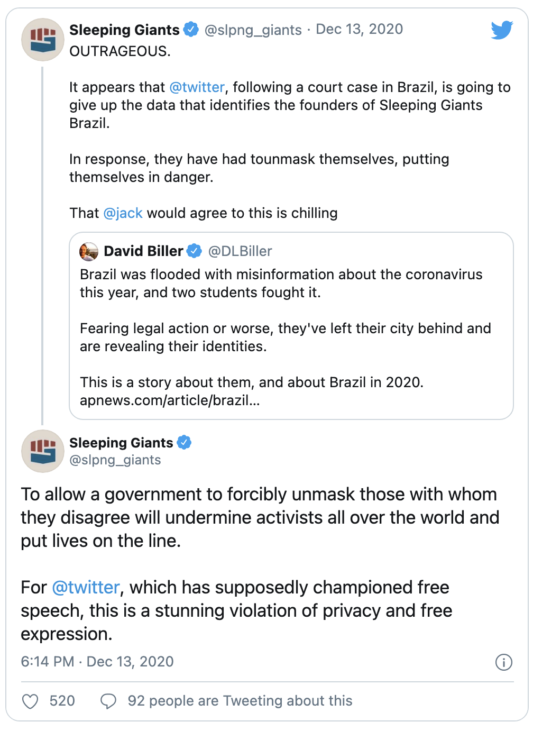Screen dimensions: 533x731
Task: Click the @DLBiller handle
Action: coord(240,251)
